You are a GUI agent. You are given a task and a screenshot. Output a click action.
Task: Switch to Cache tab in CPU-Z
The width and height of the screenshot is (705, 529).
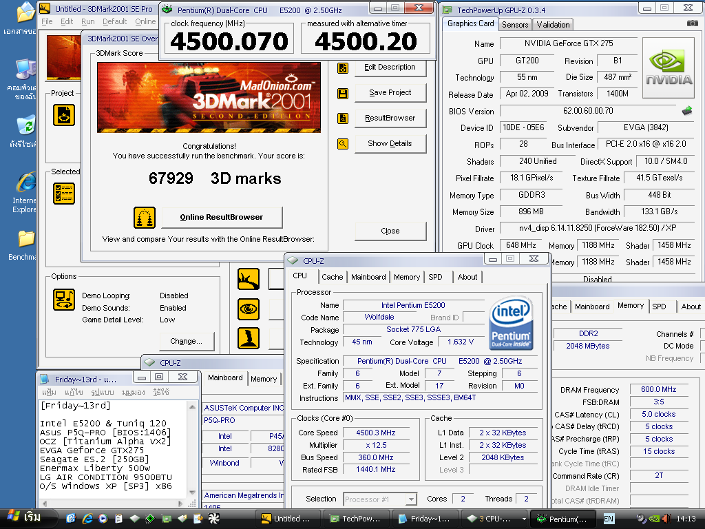tap(333, 277)
